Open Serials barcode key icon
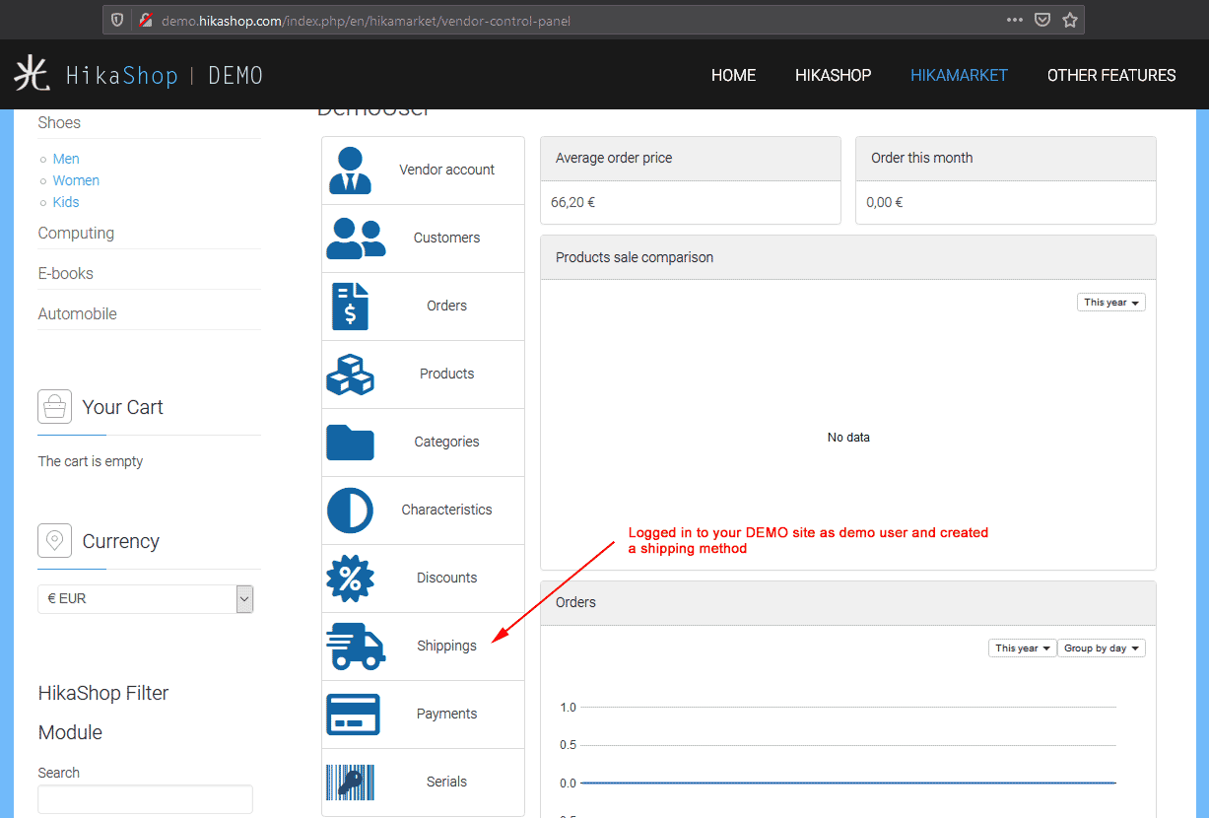Viewport: 1209px width, 818px height. click(x=350, y=783)
